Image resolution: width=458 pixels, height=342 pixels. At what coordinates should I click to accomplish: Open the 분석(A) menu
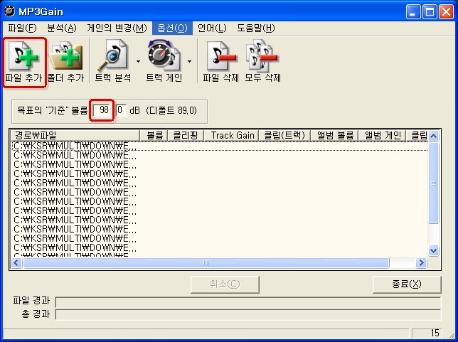(x=62, y=28)
